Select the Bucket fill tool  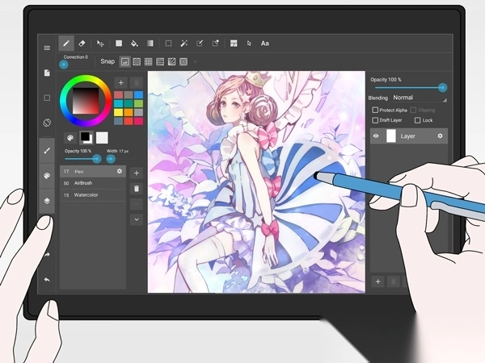click(x=134, y=43)
